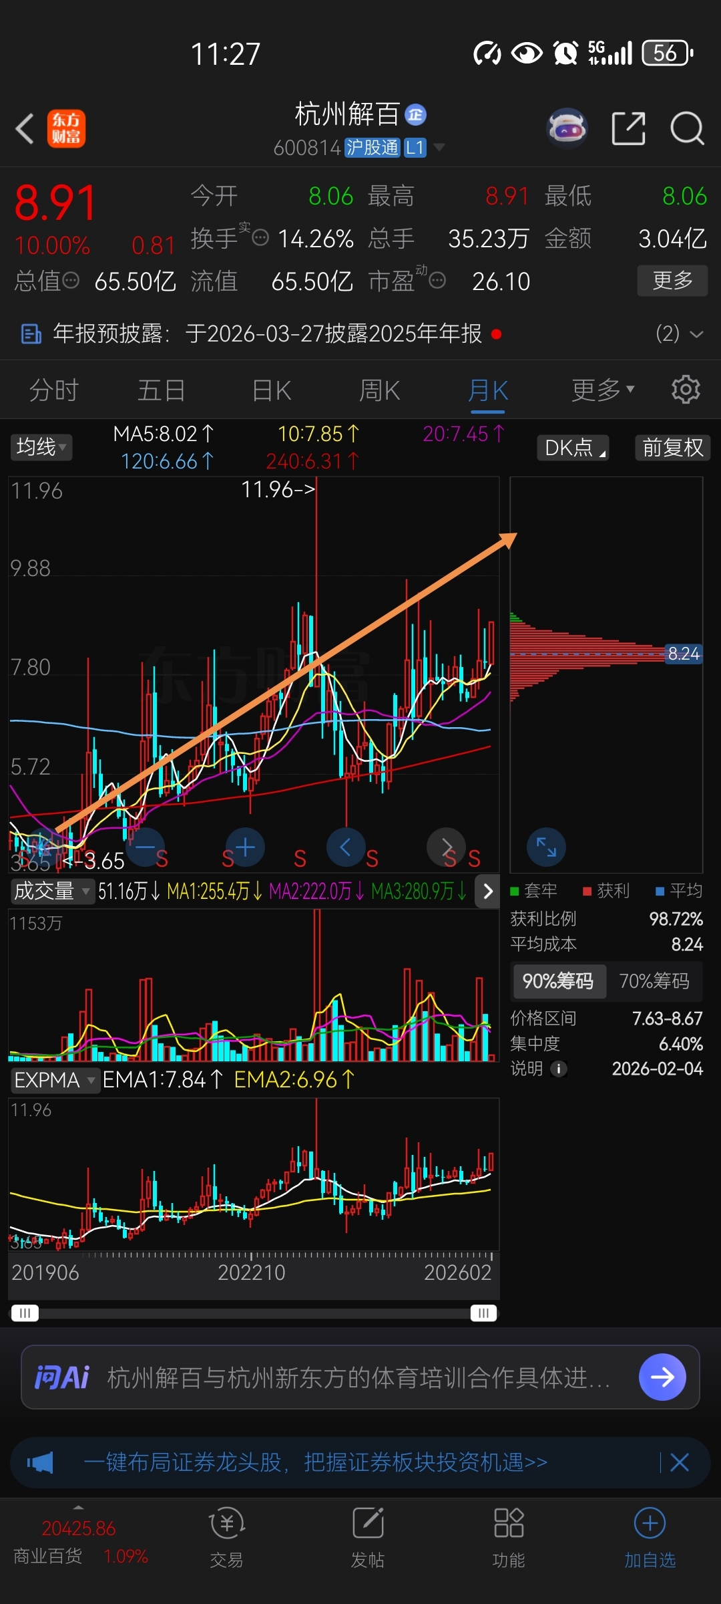Image resolution: width=721 pixels, height=1604 pixels.
Task: Close the securities promotion banner
Action: click(680, 1462)
